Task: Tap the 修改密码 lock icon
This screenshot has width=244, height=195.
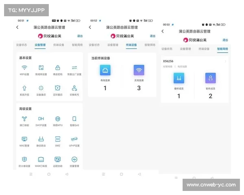Action: (58, 68)
